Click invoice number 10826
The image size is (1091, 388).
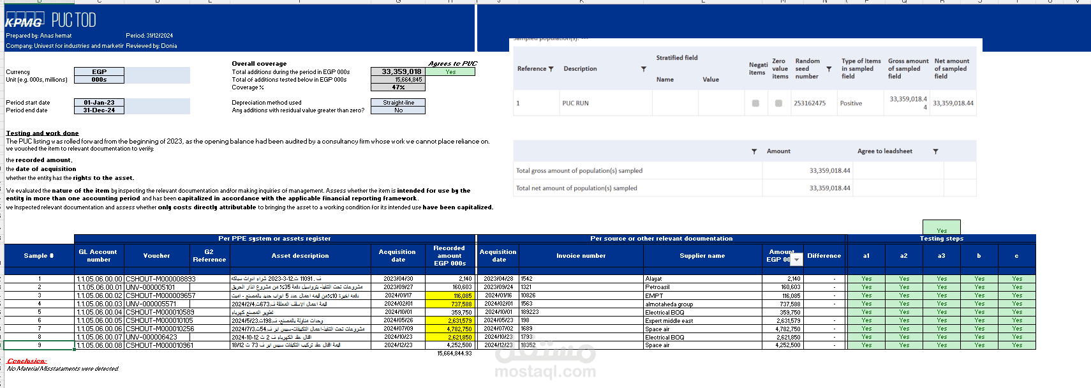pos(528,295)
